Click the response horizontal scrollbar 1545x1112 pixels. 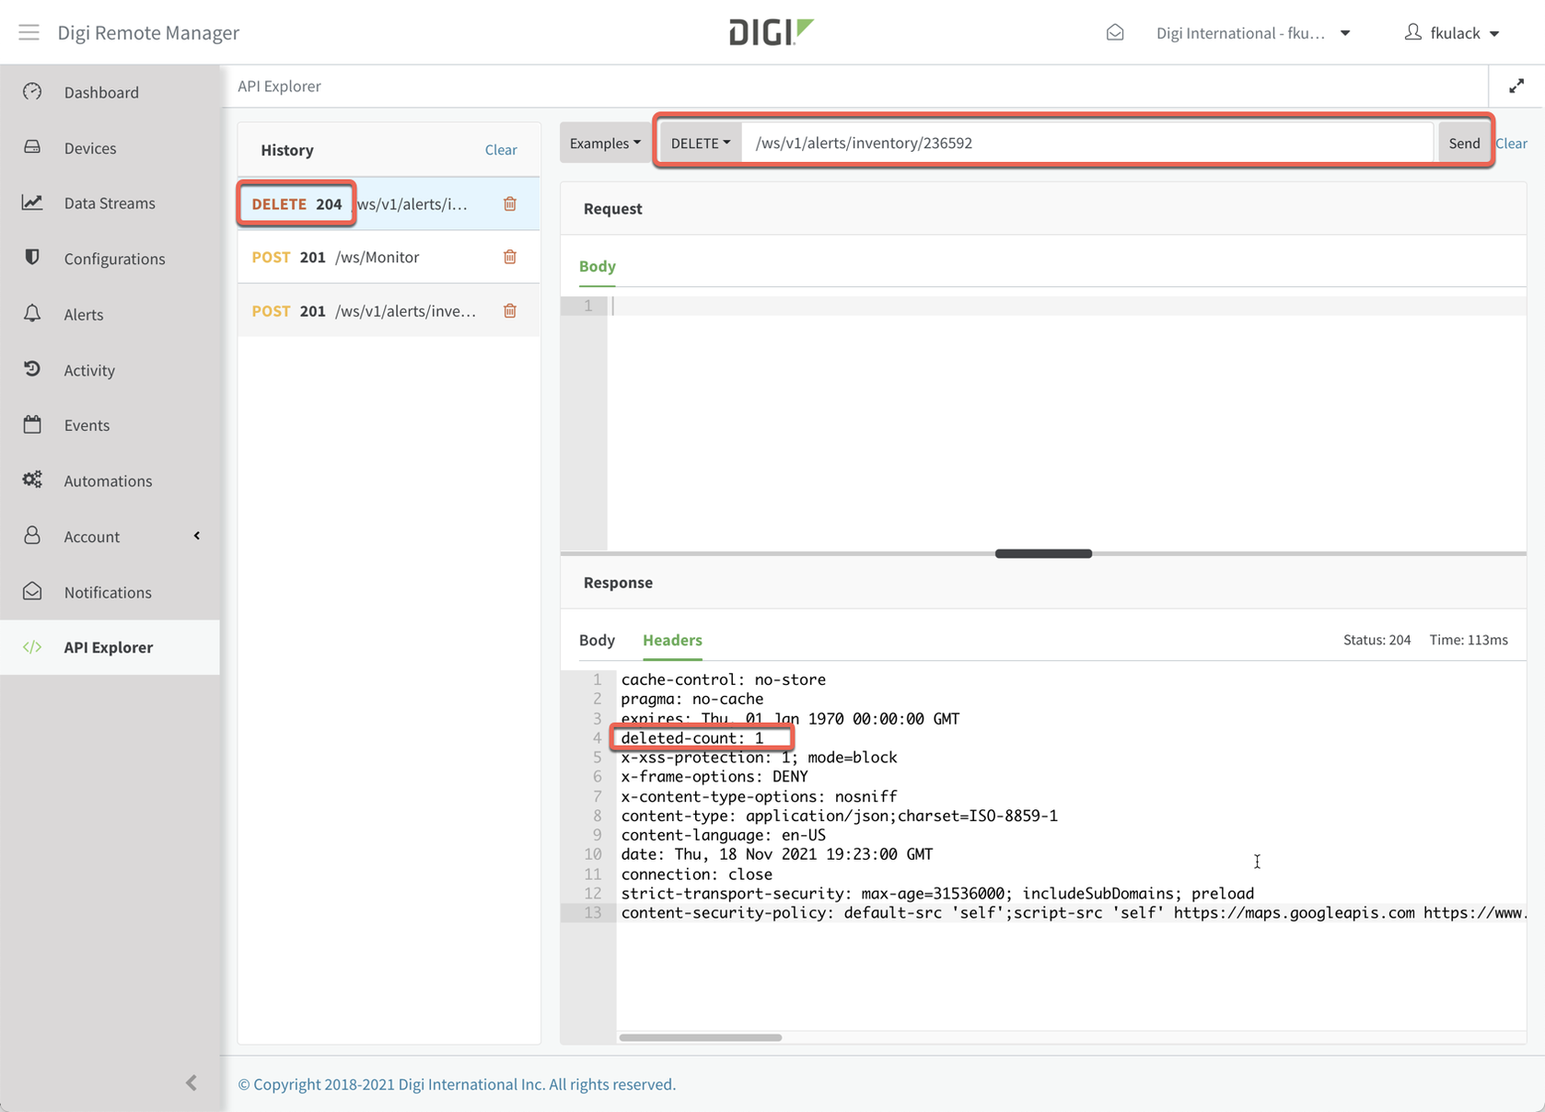pyautogui.click(x=701, y=1037)
